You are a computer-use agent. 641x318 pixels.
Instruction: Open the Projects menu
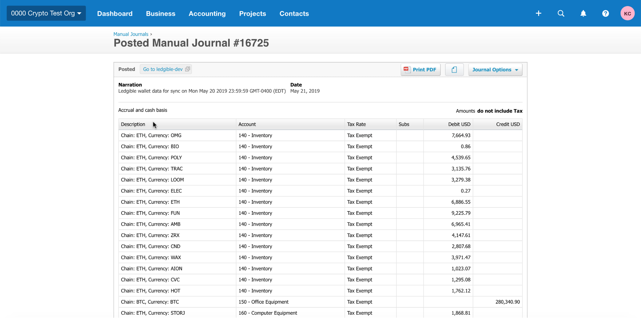click(x=252, y=14)
